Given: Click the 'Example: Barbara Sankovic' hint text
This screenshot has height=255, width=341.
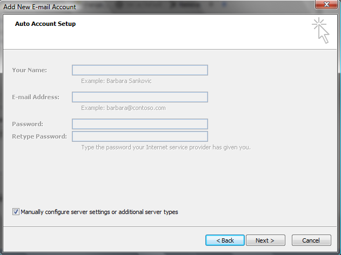Looking at the screenshot, I should pos(115,81).
